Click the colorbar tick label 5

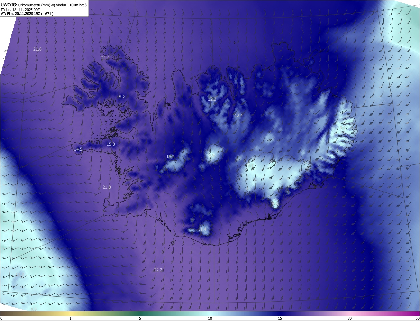pyautogui.click(x=140, y=318)
